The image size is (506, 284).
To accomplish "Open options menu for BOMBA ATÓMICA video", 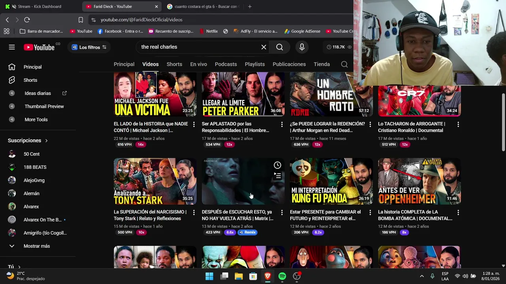I will pyautogui.click(x=458, y=213).
